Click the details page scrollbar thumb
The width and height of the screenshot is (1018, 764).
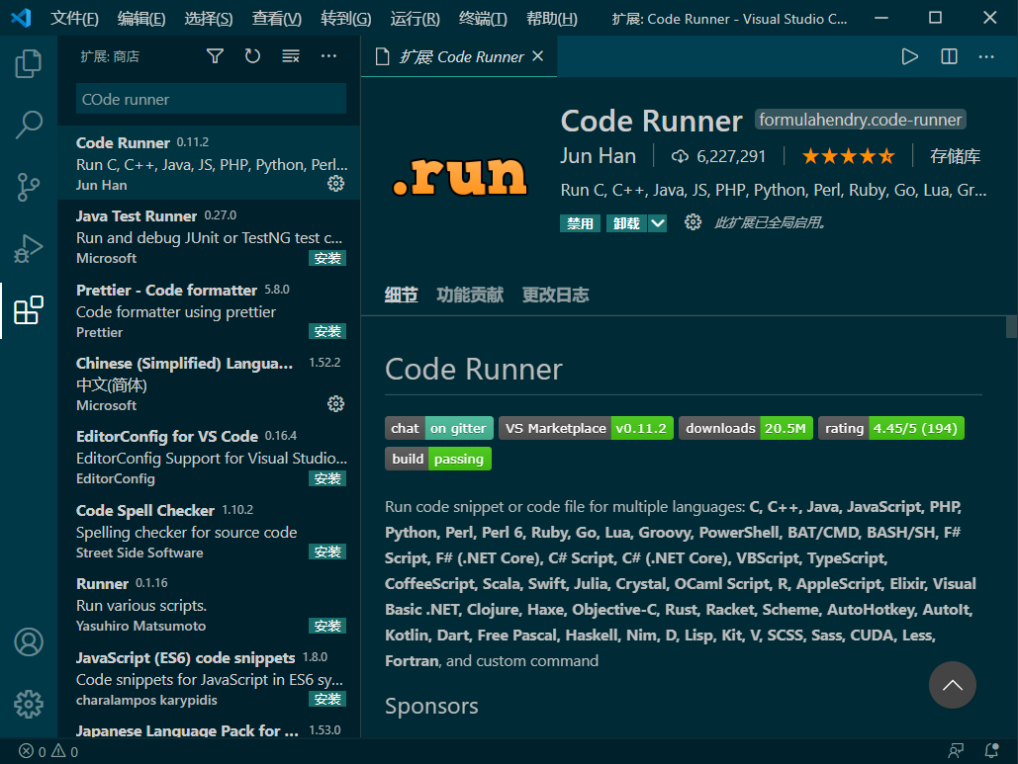[1011, 327]
